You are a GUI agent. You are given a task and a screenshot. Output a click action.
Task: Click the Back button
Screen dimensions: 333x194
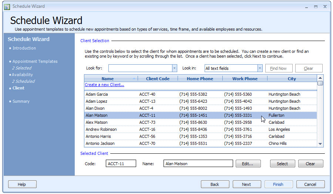(215, 184)
